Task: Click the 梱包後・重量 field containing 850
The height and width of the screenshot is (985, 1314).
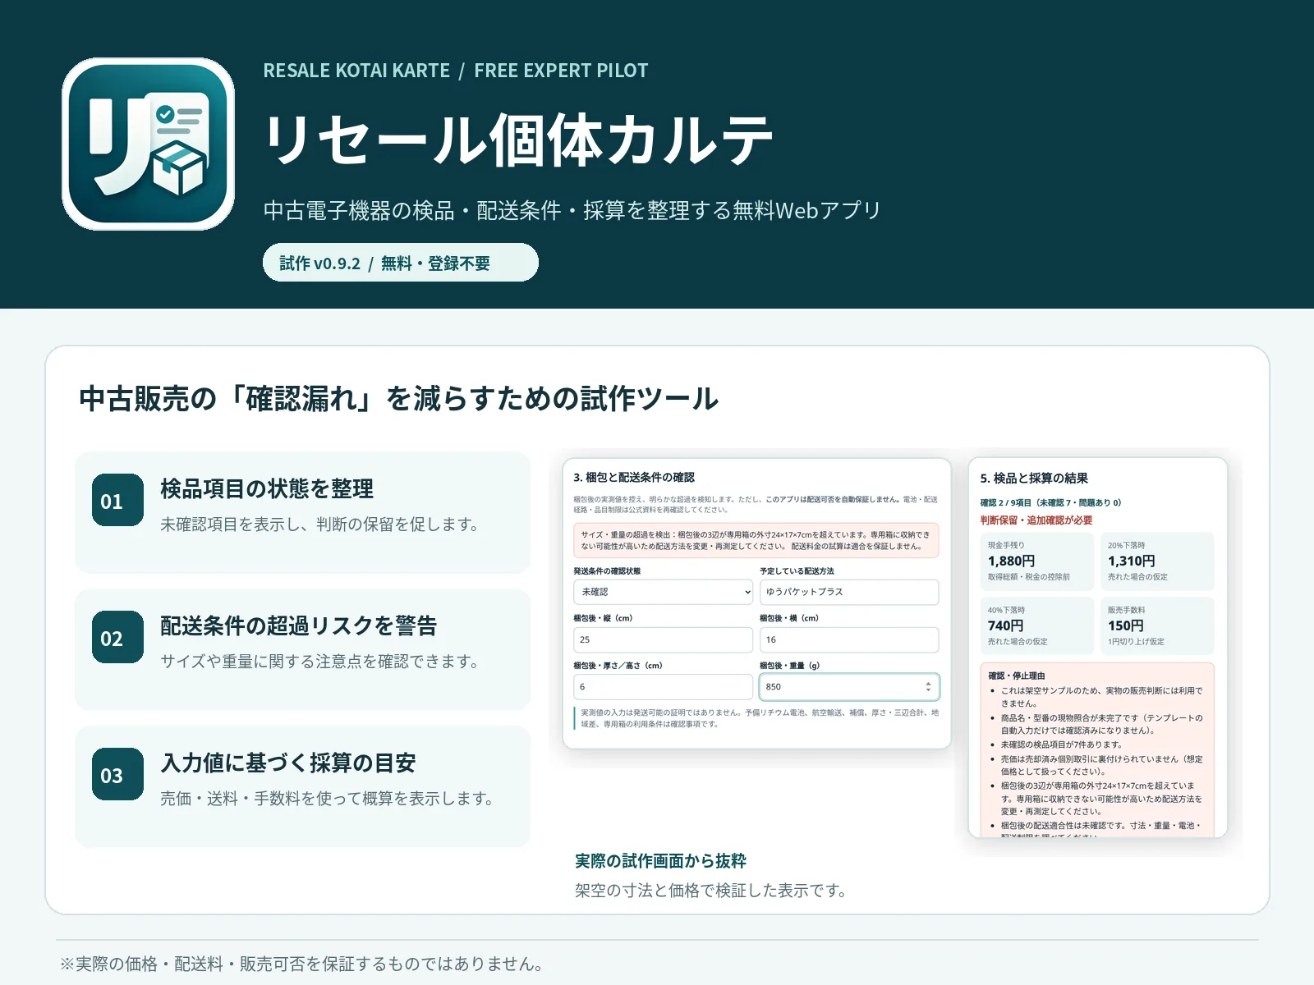Action: pos(849,687)
